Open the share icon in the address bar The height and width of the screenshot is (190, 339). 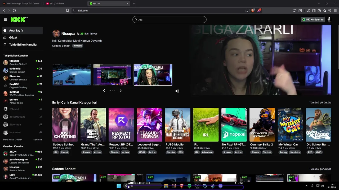(246, 11)
